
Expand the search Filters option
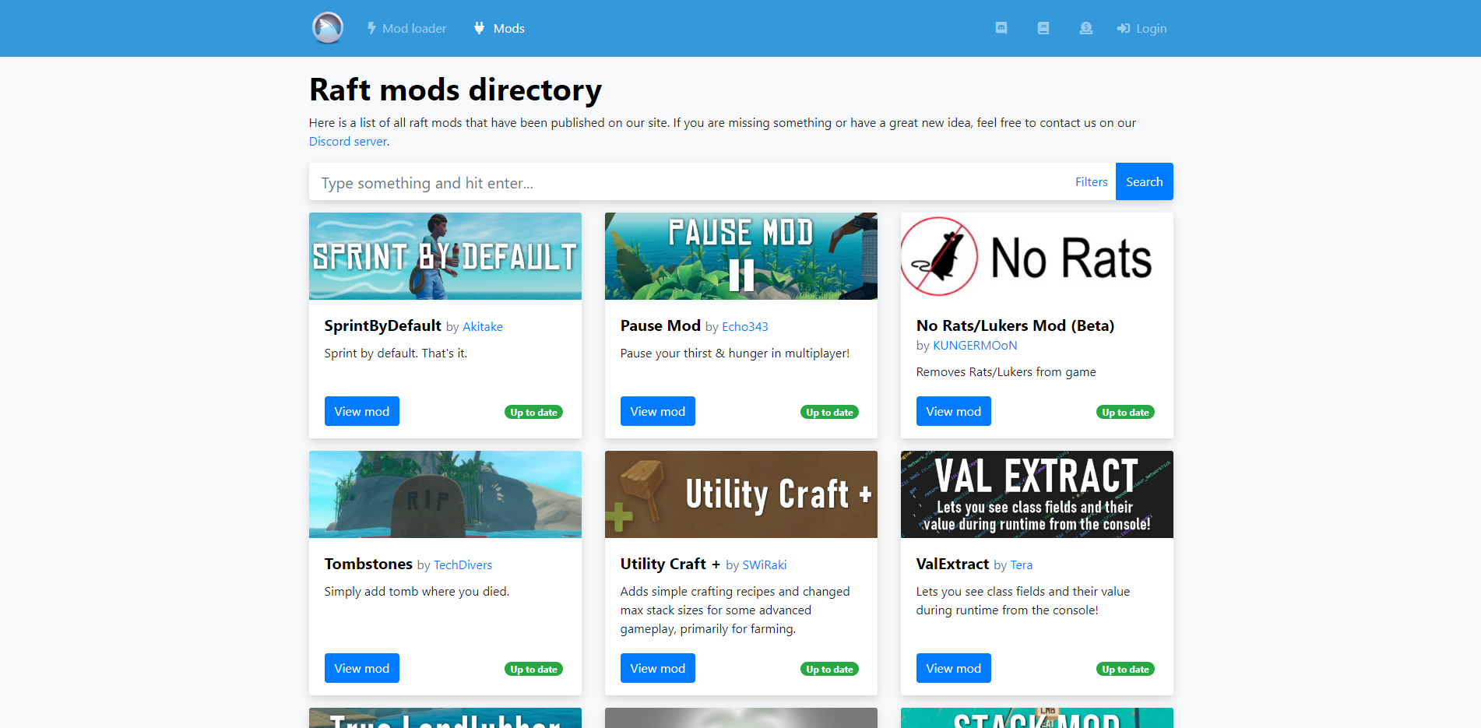coord(1091,182)
